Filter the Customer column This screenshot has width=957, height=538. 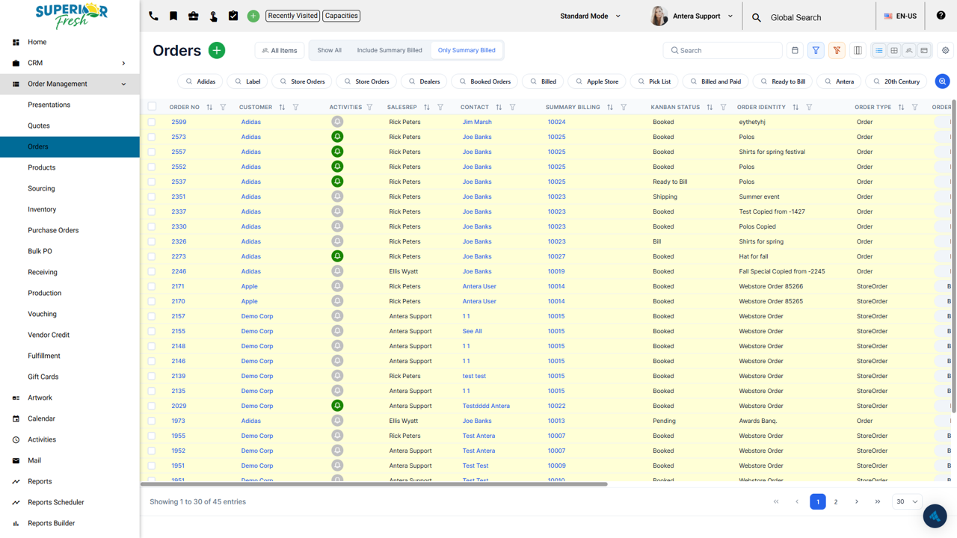(x=296, y=107)
